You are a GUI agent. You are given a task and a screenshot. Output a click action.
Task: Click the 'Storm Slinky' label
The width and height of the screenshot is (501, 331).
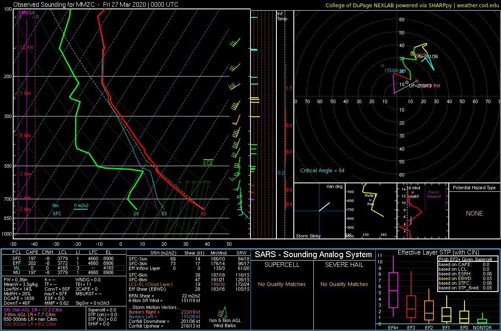tap(308, 236)
